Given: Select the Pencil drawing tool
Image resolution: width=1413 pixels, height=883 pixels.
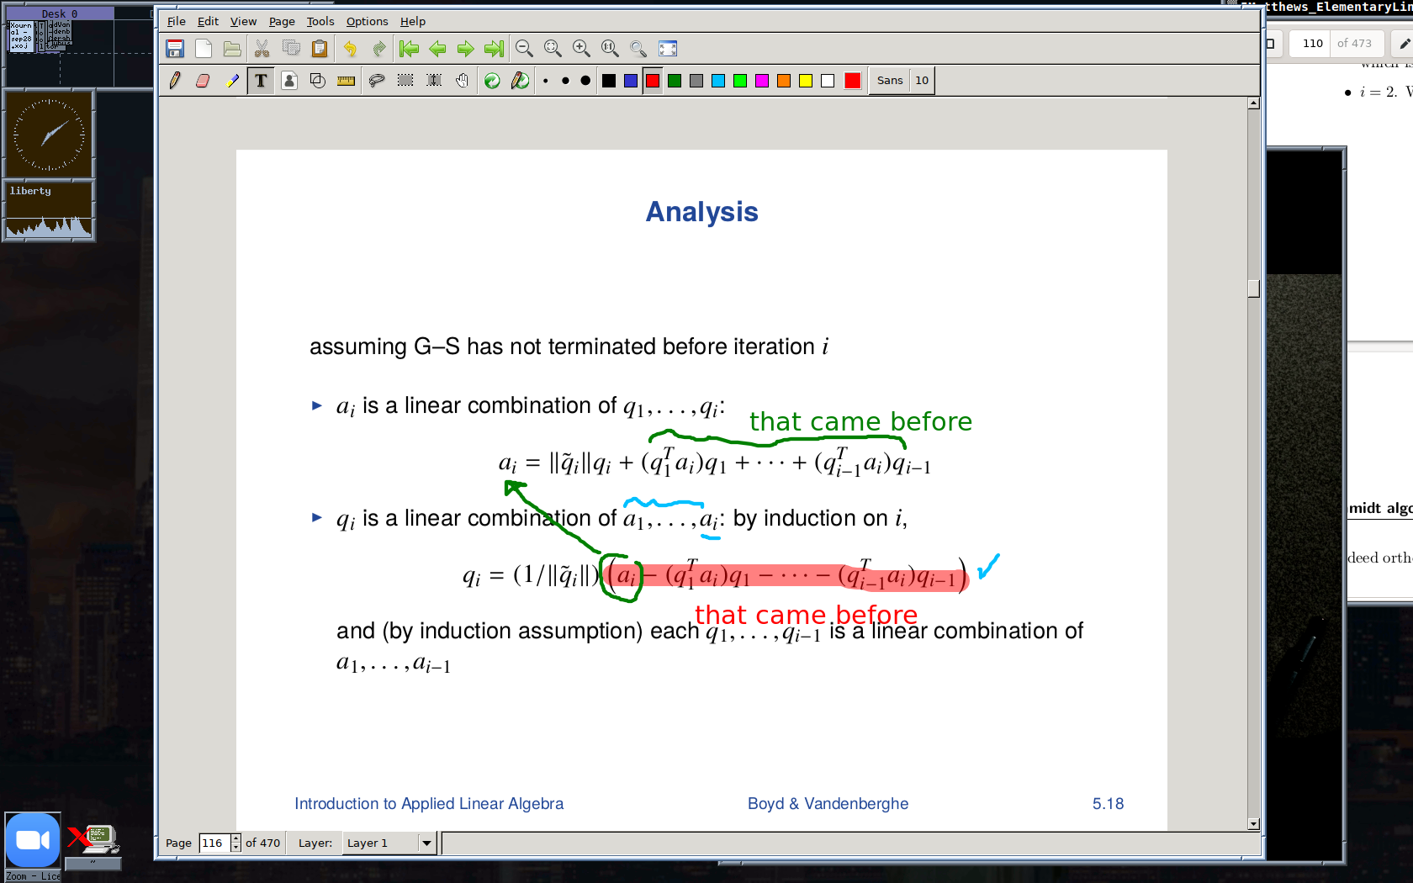Looking at the screenshot, I should pos(175,81).
